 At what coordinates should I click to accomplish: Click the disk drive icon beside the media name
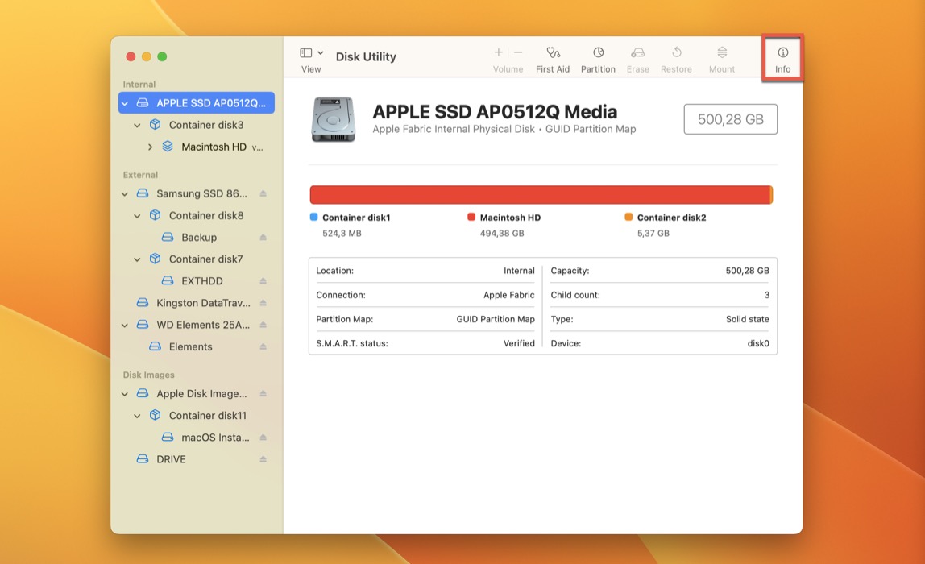coord(333,118)
